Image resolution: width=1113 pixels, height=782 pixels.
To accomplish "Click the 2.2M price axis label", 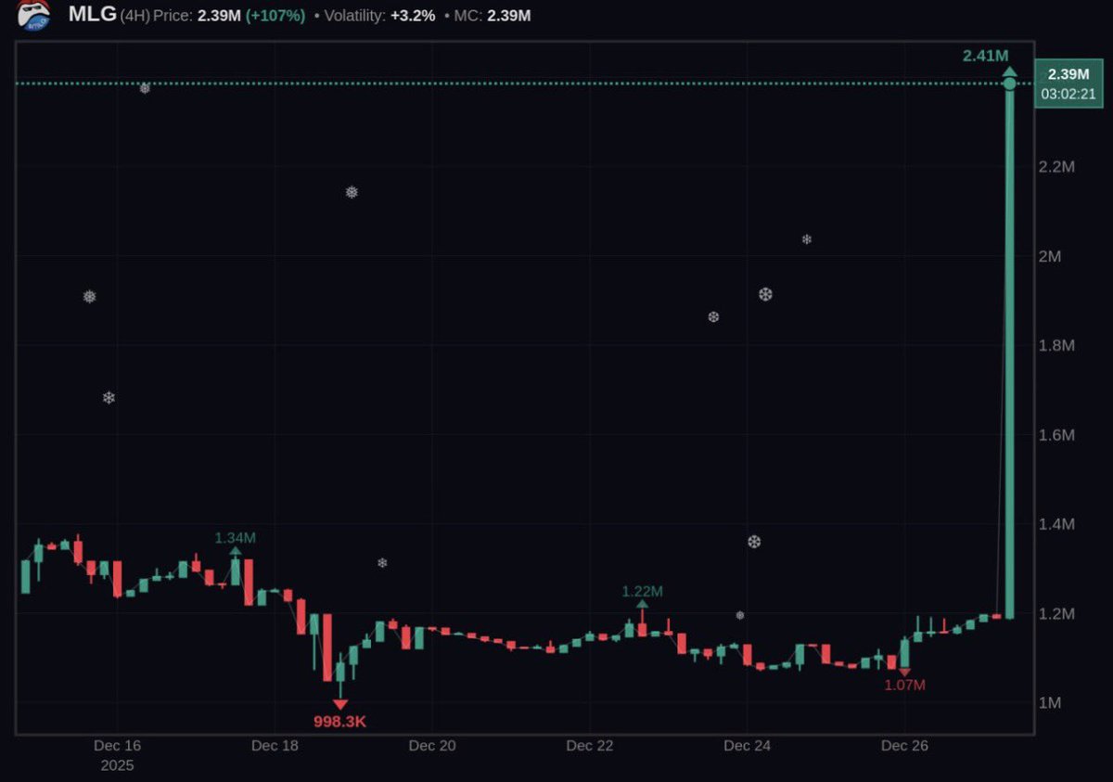I will [x=1057, y=167].
